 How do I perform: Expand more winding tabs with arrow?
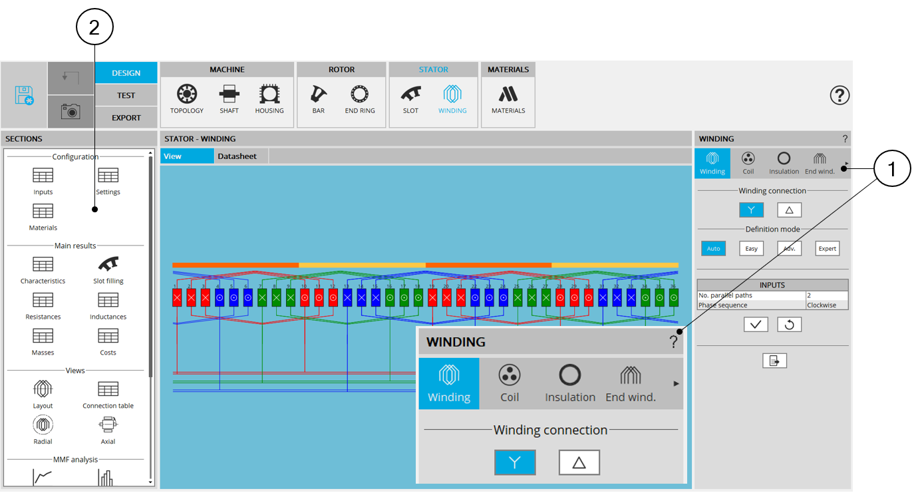click(846, 163)
